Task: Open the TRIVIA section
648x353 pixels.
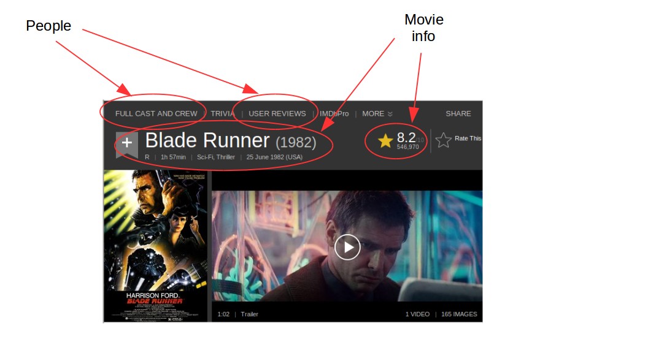Action: (x=222, y=113)
